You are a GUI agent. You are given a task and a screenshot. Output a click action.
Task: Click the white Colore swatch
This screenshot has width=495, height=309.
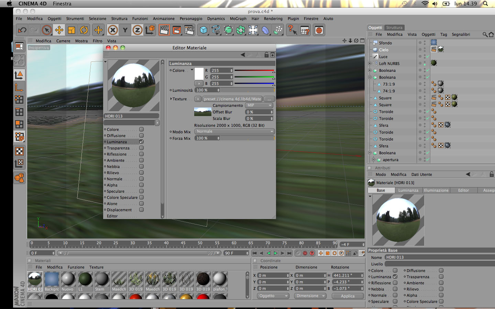[x=199, y=74]
